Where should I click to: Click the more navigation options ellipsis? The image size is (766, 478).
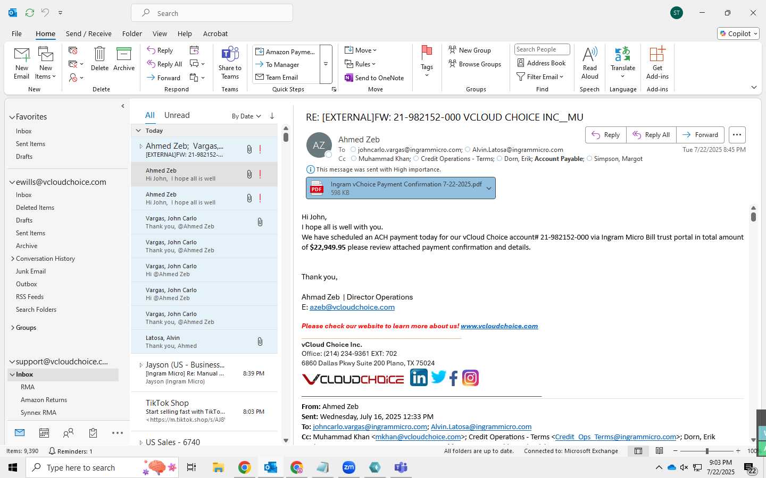click(x=118, y=433)
